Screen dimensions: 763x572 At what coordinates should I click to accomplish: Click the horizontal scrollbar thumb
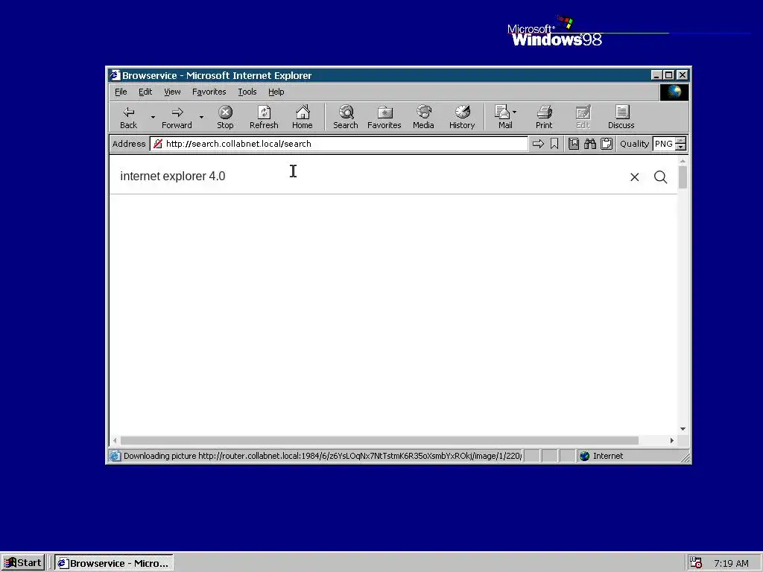pos(379,441)
